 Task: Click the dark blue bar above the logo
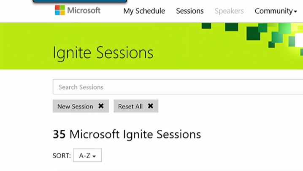point(80,1)
